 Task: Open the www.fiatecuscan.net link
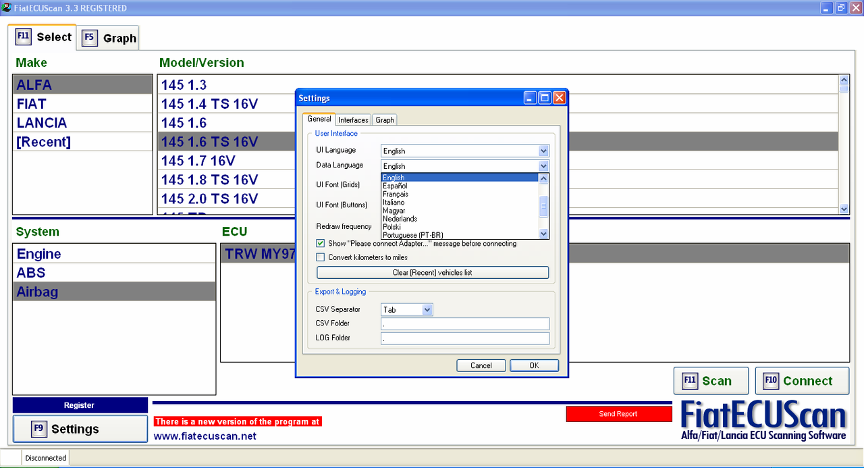tap(205, 436)
